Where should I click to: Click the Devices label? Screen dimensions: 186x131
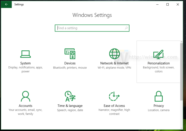coord(70,63)
